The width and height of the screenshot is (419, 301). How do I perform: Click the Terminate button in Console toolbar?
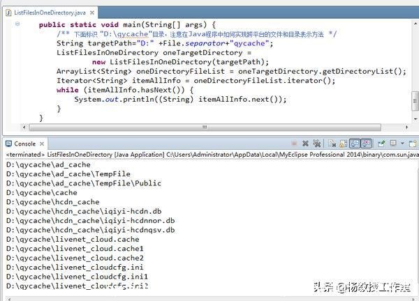(x=294, y=144)
